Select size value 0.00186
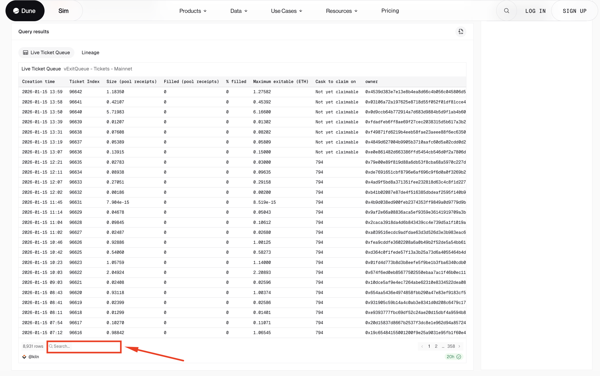The height and width of the screenshot is (376, 600). click(x=115, y=192)
